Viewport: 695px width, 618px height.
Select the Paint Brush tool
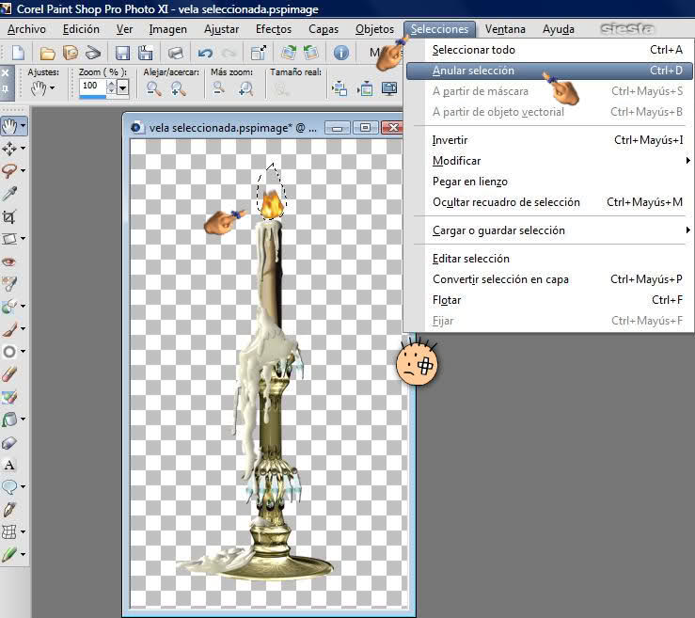click(9, 329)
